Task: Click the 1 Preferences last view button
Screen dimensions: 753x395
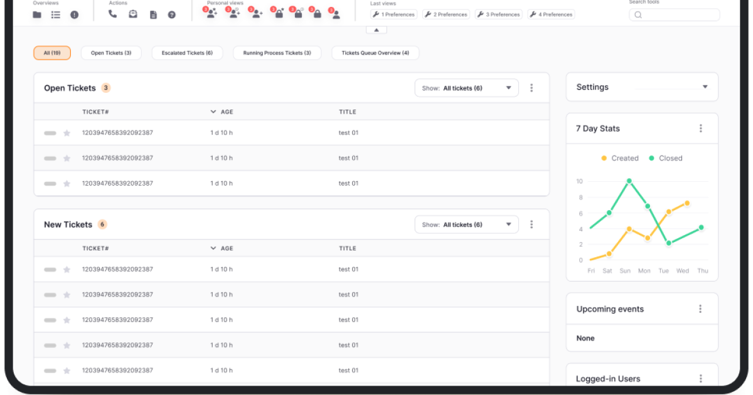Action: pyautogui.click(x=394, y=14)
